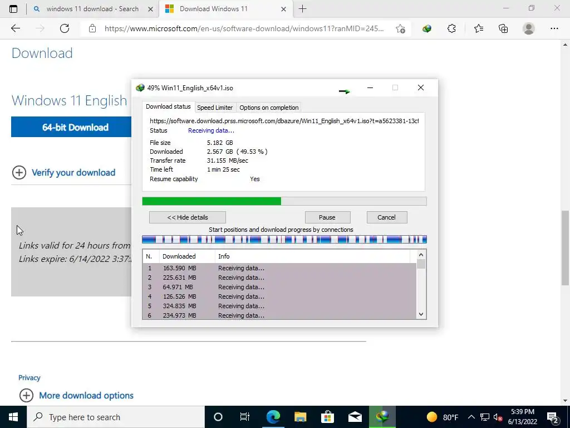The image size is (570, 428).
Task: Refresh the Download Windows 11 page
Action: 65,28
